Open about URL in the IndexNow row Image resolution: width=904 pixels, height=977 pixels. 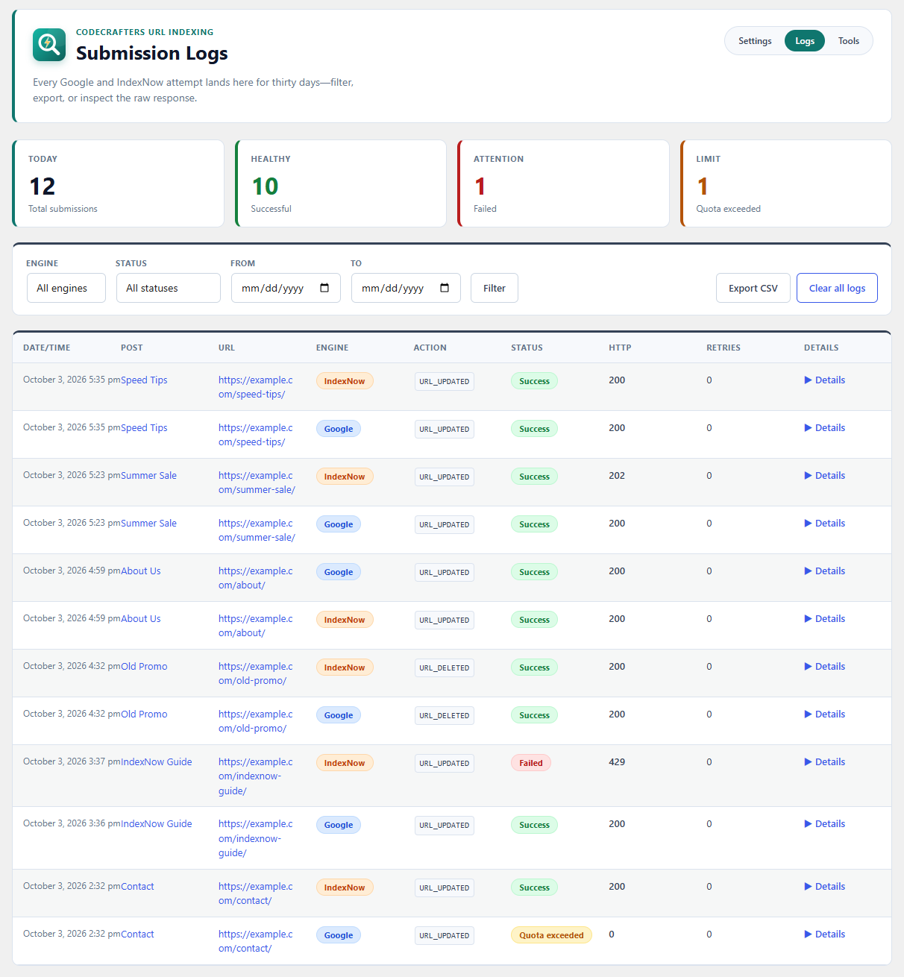pyautogui.click(x=256, y=626)
